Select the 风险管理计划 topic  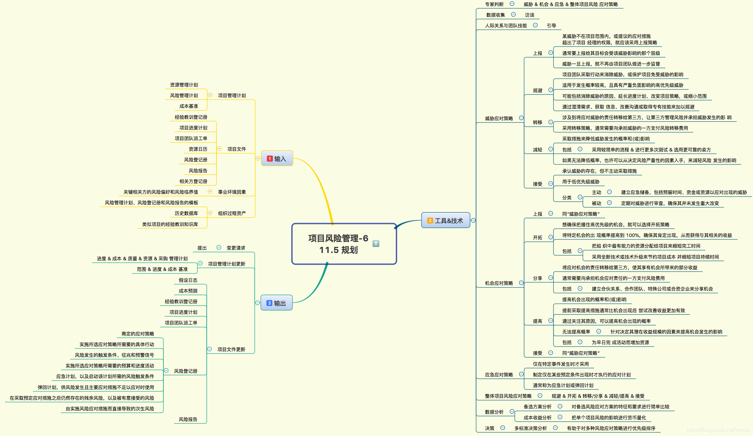pos(184,96)
